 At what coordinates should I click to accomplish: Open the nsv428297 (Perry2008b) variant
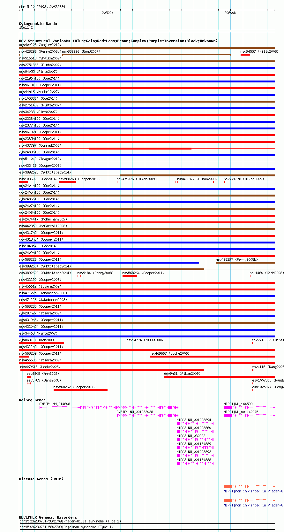(x=236, y=259)
